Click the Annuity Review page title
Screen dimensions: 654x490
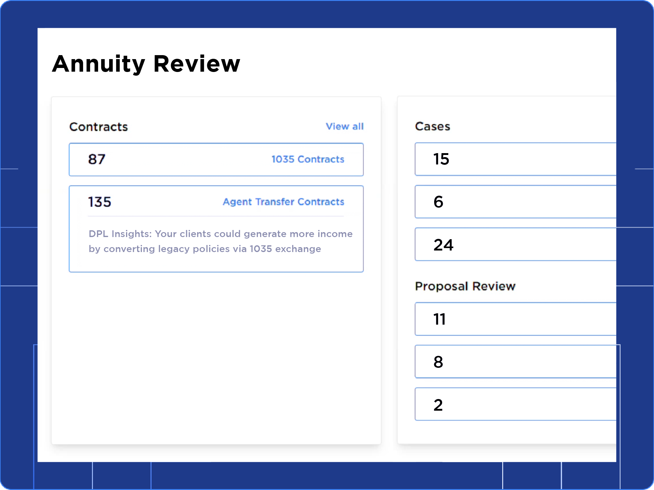(146, 64)
